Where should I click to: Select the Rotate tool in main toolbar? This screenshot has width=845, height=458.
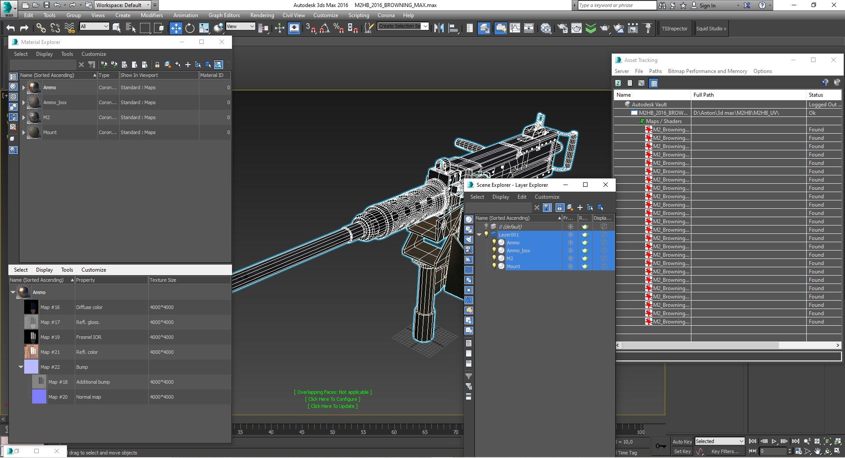pyautogui.click(x=190, y=29)
